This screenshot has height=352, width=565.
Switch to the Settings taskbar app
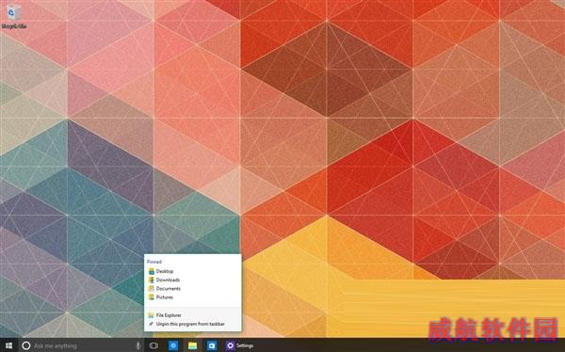tap(239, 345)
